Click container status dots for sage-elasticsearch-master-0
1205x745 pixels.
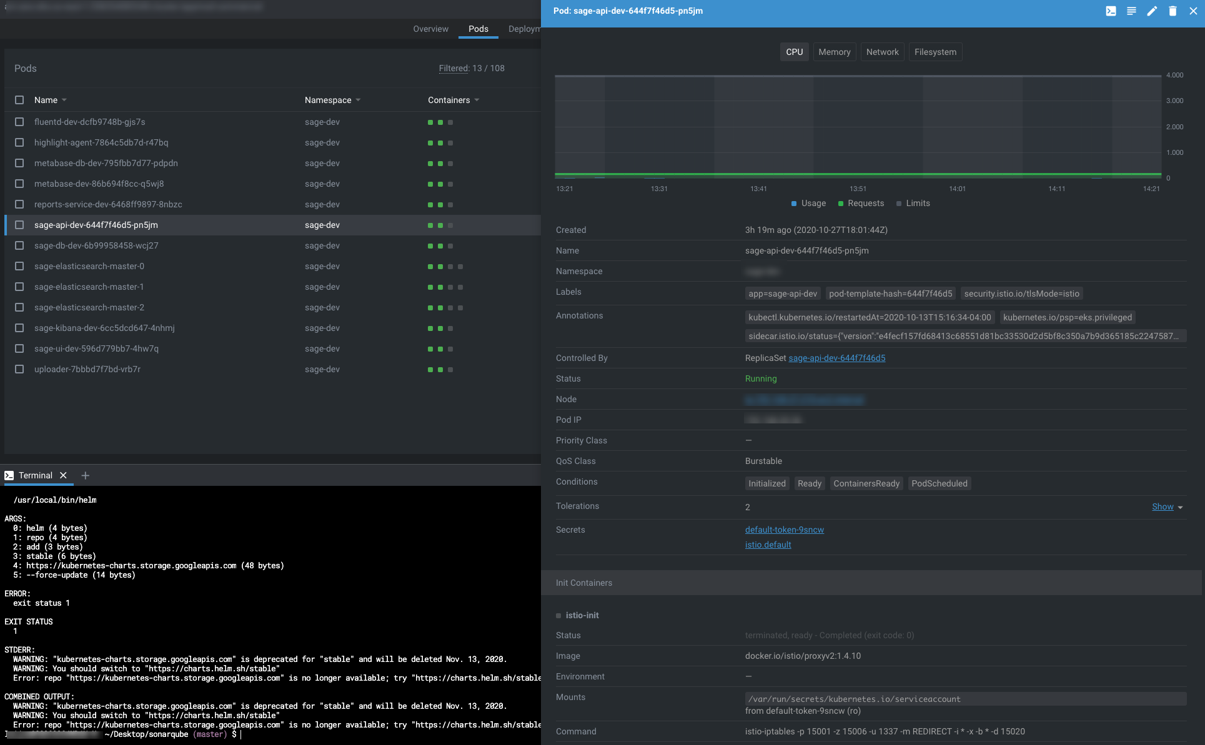[x=445, y=267]
